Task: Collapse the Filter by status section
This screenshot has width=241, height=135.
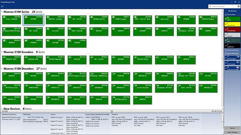Action: [x=227, y=14]
